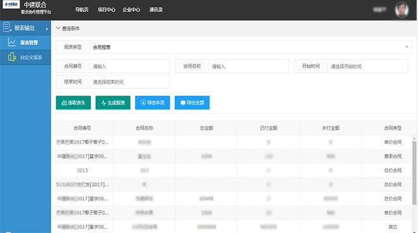The width and height of the screenshot is (418, 233).
Task: Click the pulse icon in 生成报表
Action: 104,103
